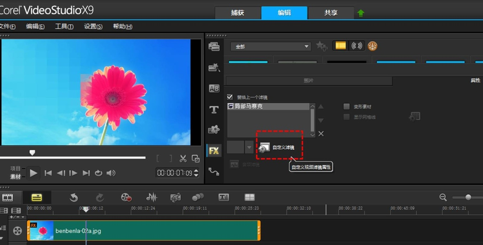
Task: Click the timeline zoom slider handle
Action: coord(468,197)
